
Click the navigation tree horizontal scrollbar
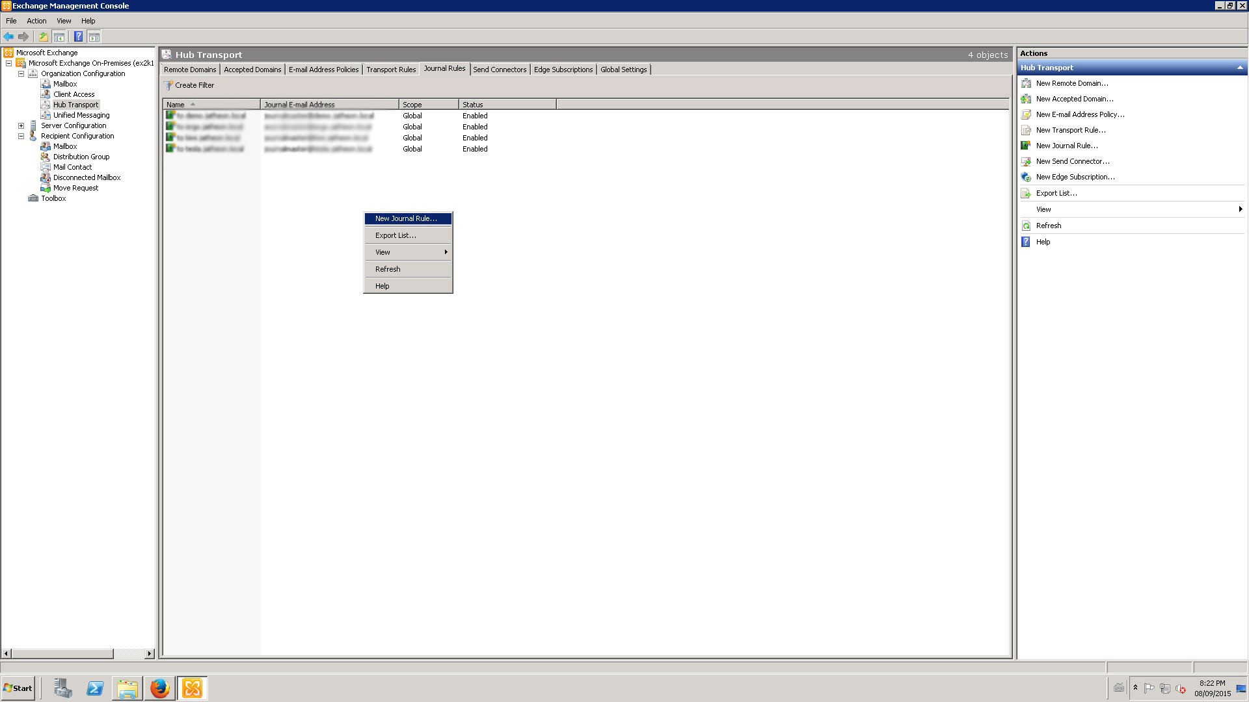click(78, 653)
